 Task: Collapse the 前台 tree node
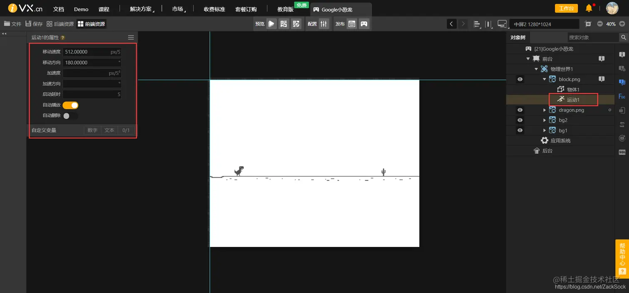pyautogui.click(x=528, y=59)
